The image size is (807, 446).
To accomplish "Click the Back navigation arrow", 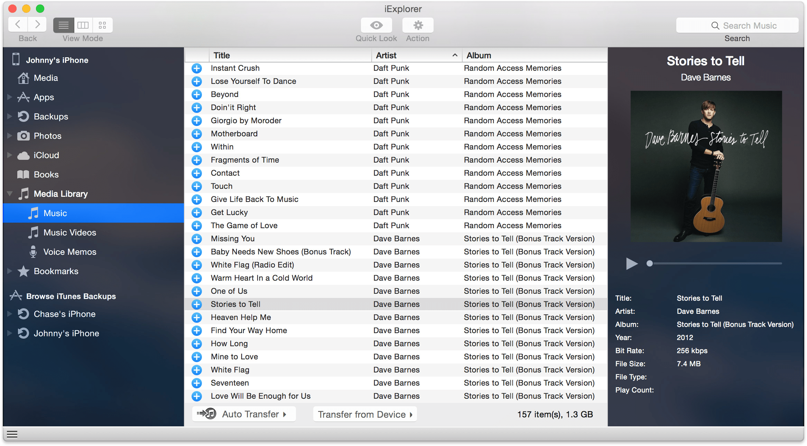I will tap(18, 24).
